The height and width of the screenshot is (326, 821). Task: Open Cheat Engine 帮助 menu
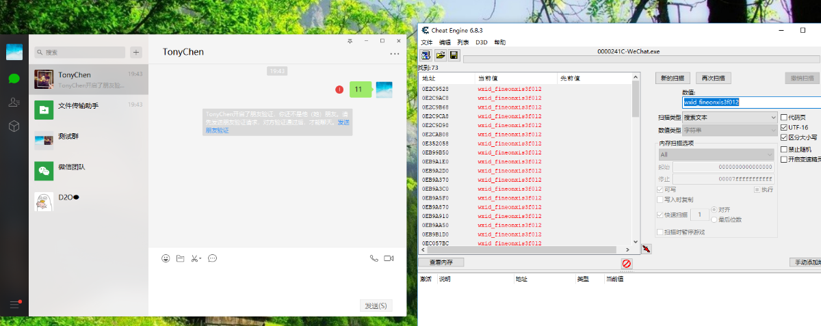500,42
